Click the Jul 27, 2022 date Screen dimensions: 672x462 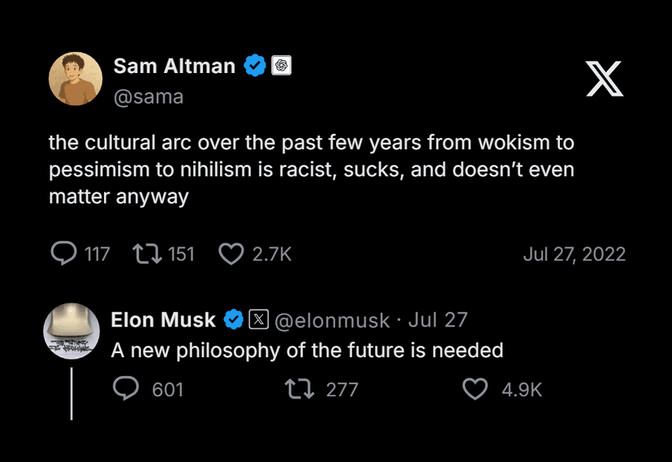pyautogui.click(x=574, y=254)
